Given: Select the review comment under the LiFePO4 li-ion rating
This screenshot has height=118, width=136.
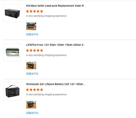Looking at the screenshot, I should coord(46,55).
